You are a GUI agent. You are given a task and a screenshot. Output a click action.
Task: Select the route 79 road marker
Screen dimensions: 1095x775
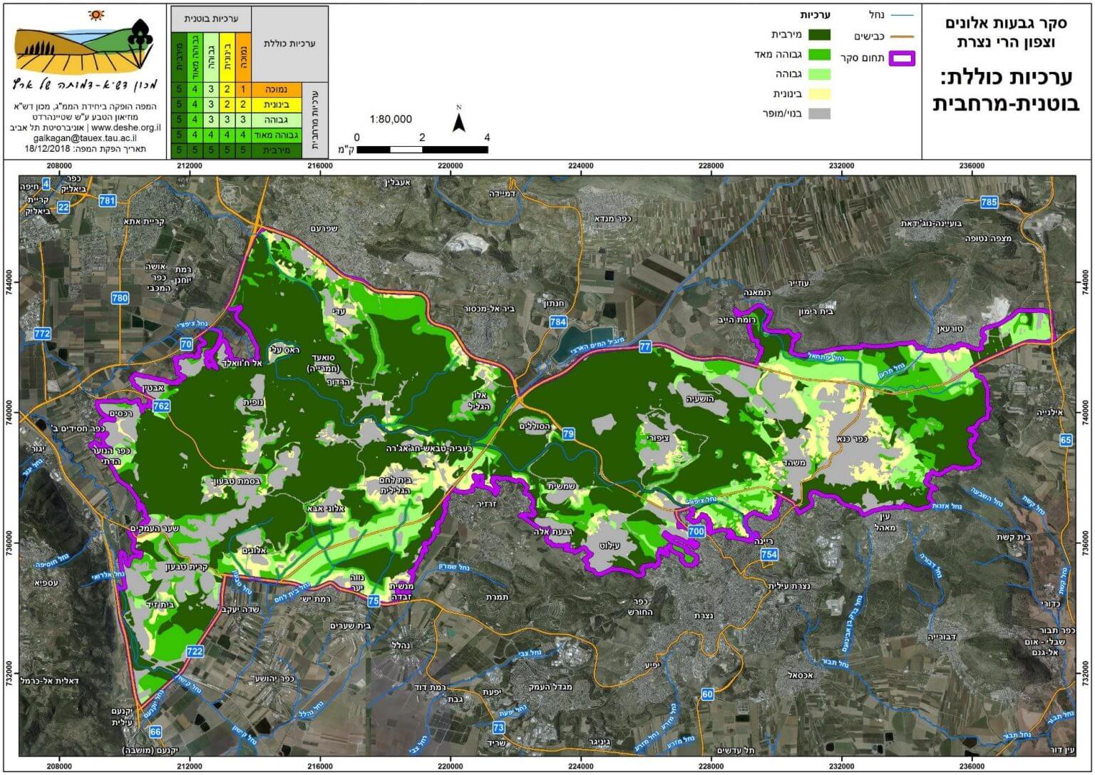tap(568, 433)
